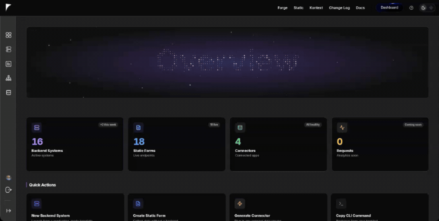Click the Connectors card database icon
The width and height of the screenshot is (439, 221).
pos(240,127)
